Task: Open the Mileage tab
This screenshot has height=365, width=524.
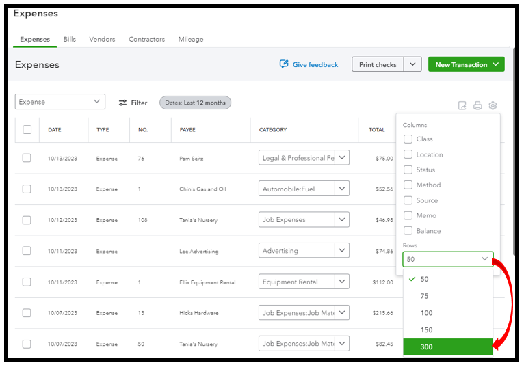Action: point(191,39)
